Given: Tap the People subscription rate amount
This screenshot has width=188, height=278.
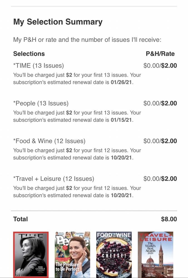Looking at the screenshot, I should pyautogui.click(x=160, y=103).
